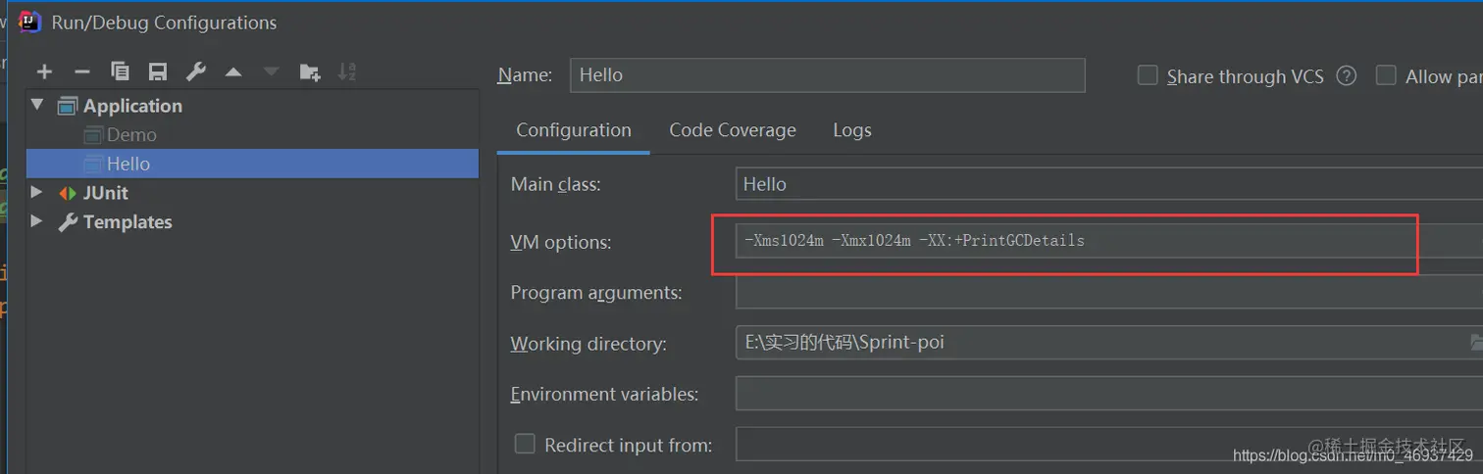Image resolution: width=1483 pixels, height=474 pixels.
Task: Browse working directory with folder icon
Action: pos(1476,342)
